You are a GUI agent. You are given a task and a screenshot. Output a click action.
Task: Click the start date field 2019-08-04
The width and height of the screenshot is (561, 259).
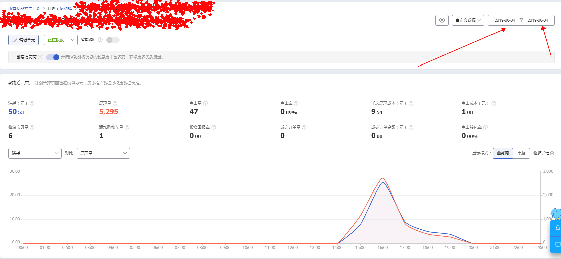pos(505,20)
